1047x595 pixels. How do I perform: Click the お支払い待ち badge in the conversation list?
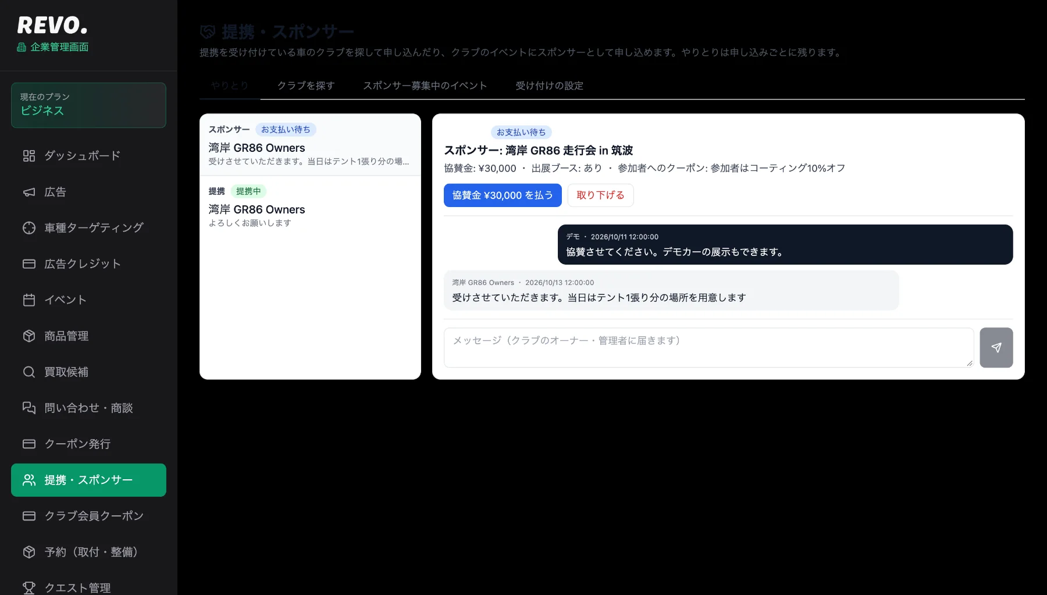[x=286, y=130]
